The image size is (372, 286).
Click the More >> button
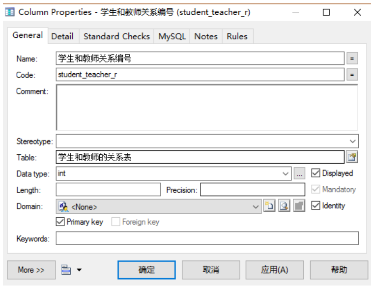point(31,270)
